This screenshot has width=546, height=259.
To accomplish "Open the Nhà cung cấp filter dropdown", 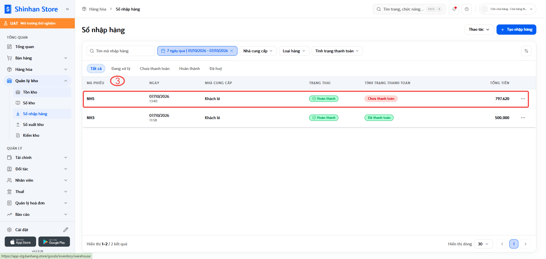I will click(x=258, y=51).
